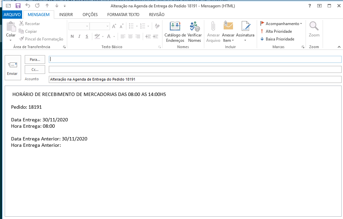Expand bullet list style options arrow
The width and height of the screenshot is (343, 219).
pos(137,26)
